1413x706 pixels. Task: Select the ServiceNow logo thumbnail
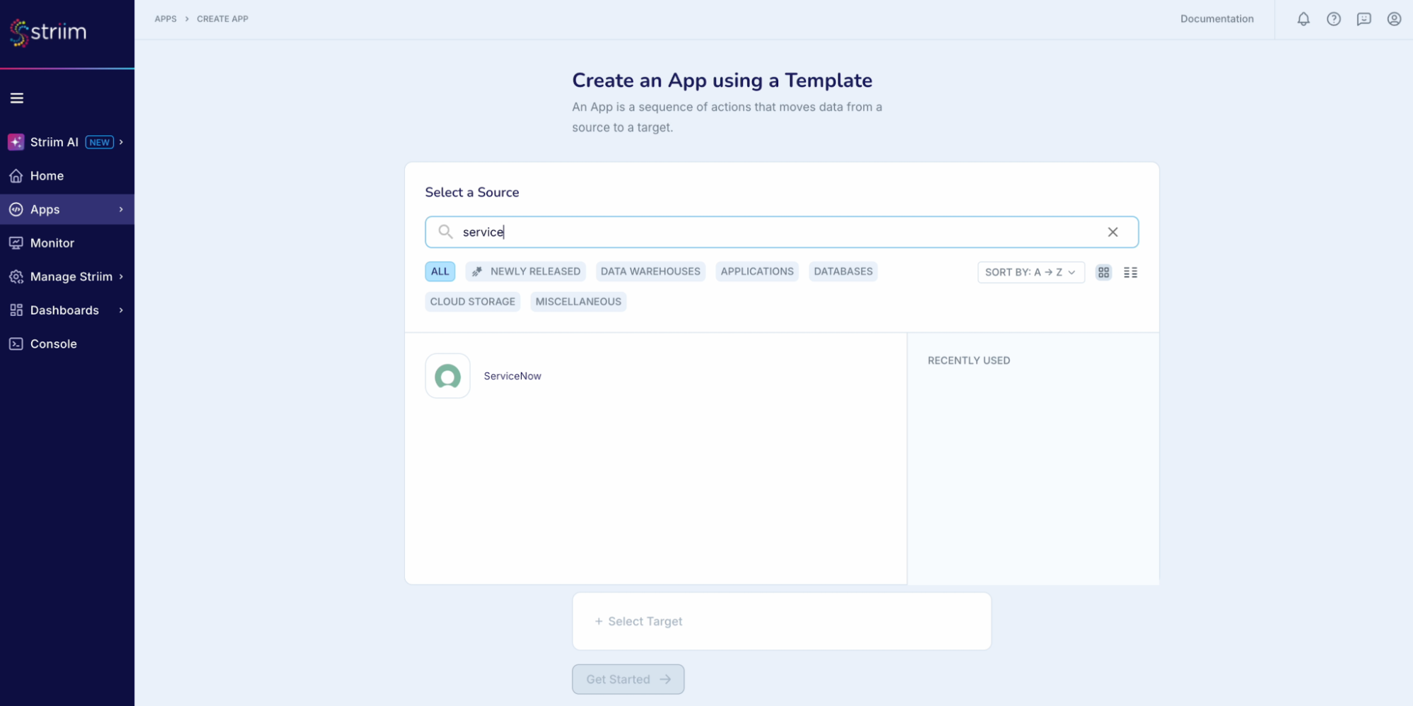pyautogui.click(x=447, y=376)
